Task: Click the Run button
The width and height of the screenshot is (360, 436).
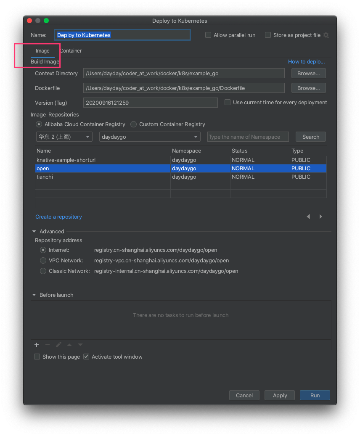Action: click(x=315, y=395)
